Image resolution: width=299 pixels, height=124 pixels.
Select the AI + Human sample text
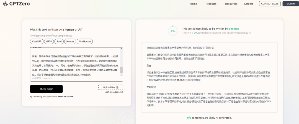(x=85, y=41)
